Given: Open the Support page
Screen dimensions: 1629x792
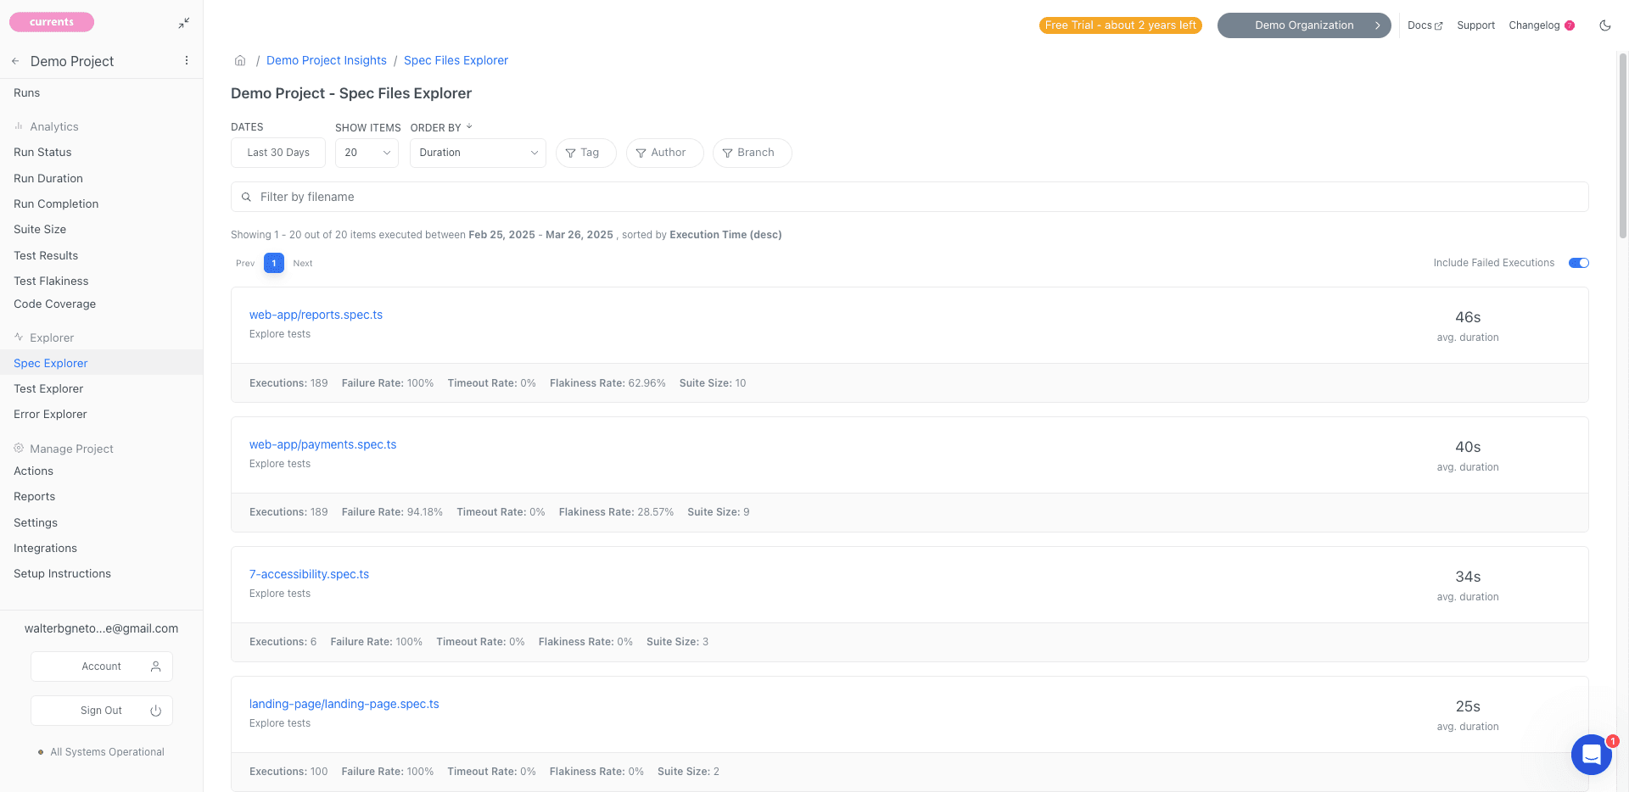Looking at the screenshot, I should point(1475,25).
